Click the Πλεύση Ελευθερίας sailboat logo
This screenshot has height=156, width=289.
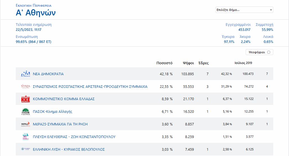point(26,137)
